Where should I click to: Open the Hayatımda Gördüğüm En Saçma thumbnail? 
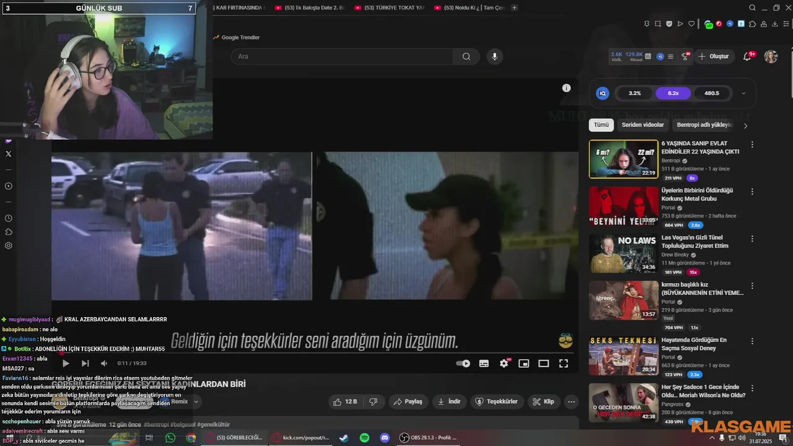(x=623, y=356)
